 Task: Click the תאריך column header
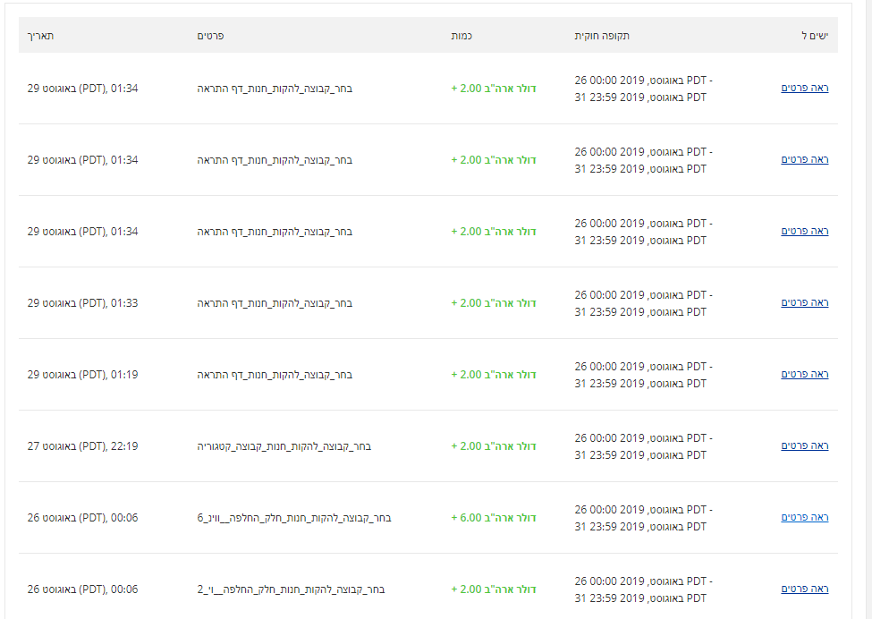point(40,36)
